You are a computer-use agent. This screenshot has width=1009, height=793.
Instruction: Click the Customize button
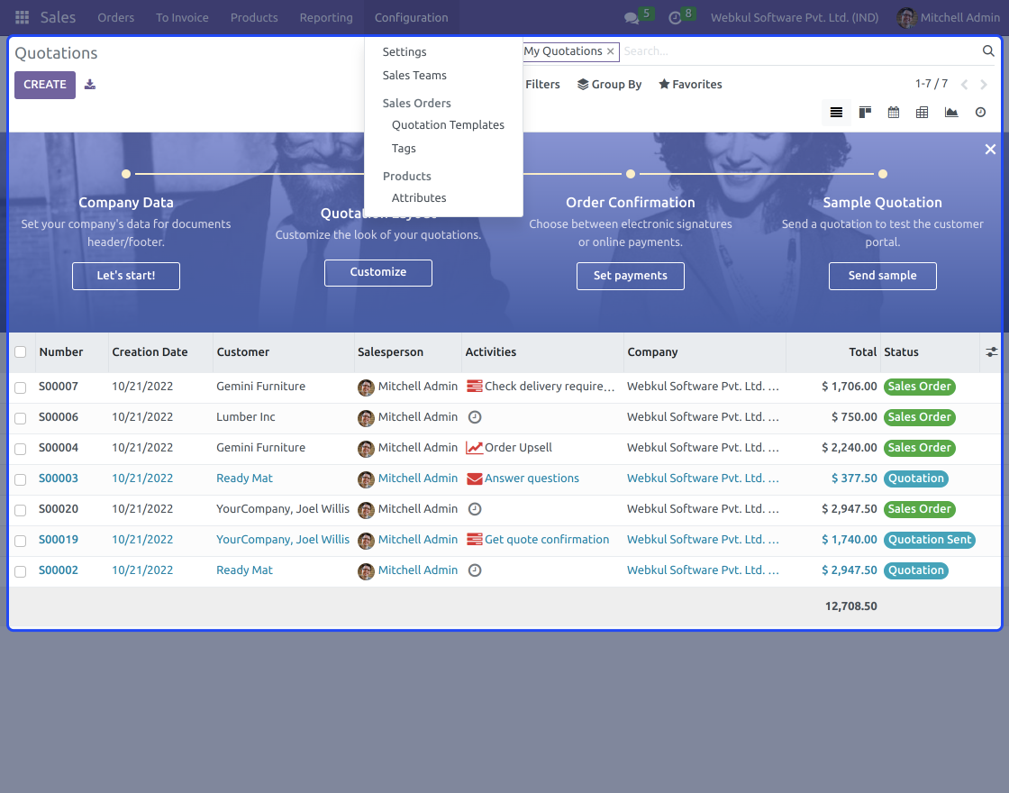[x=378, y=272]
